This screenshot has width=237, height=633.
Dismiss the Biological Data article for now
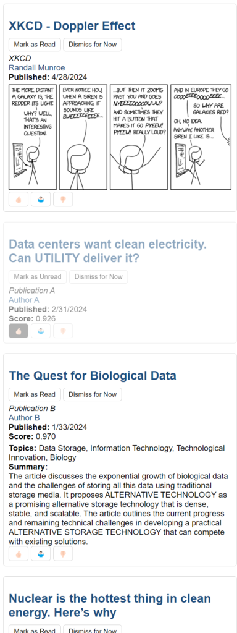pos(93,394)
